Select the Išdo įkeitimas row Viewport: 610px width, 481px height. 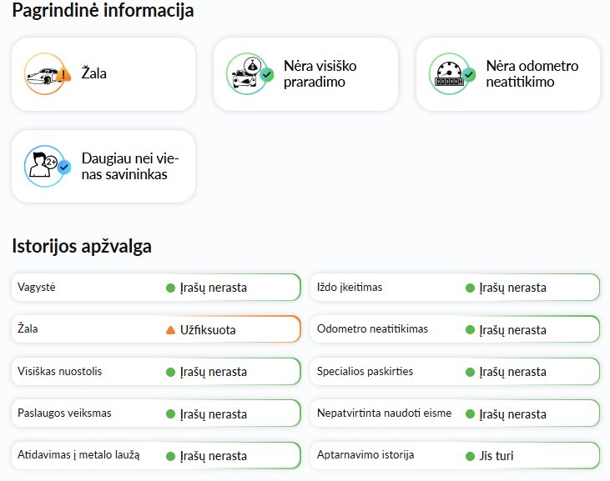point(455,288)
